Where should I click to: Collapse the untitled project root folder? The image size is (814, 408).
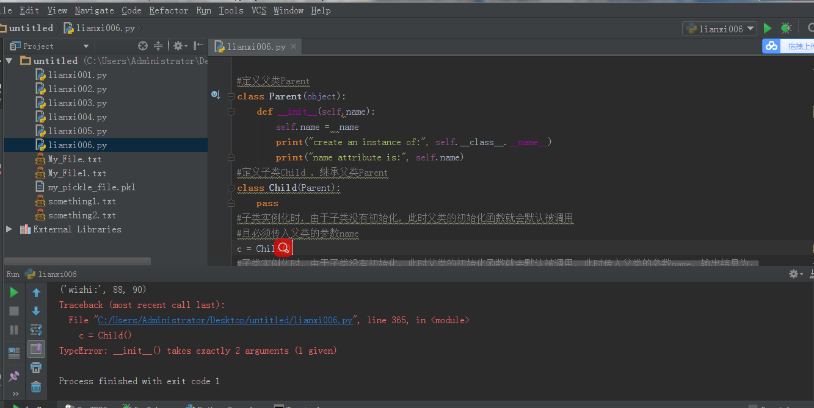(x=9, y=61)
